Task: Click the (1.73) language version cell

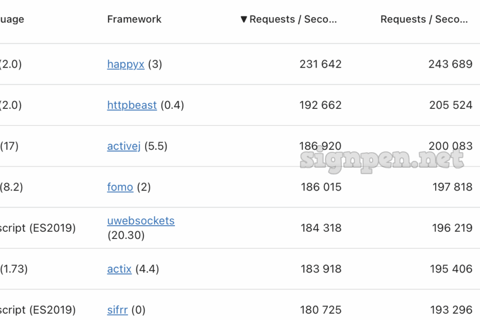Action: coord(14,269)
